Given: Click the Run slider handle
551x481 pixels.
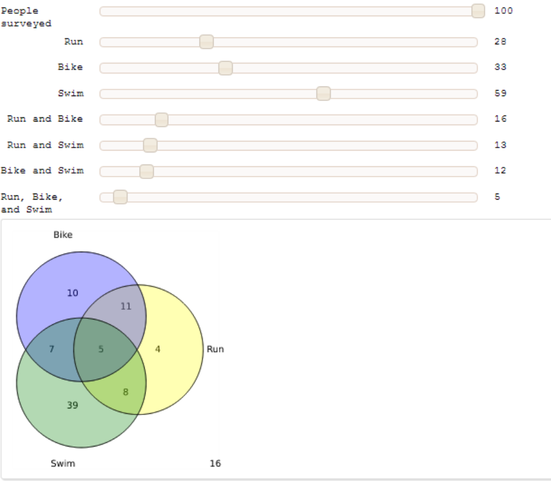Looking at the screenshot, I should tap(206, 42).
